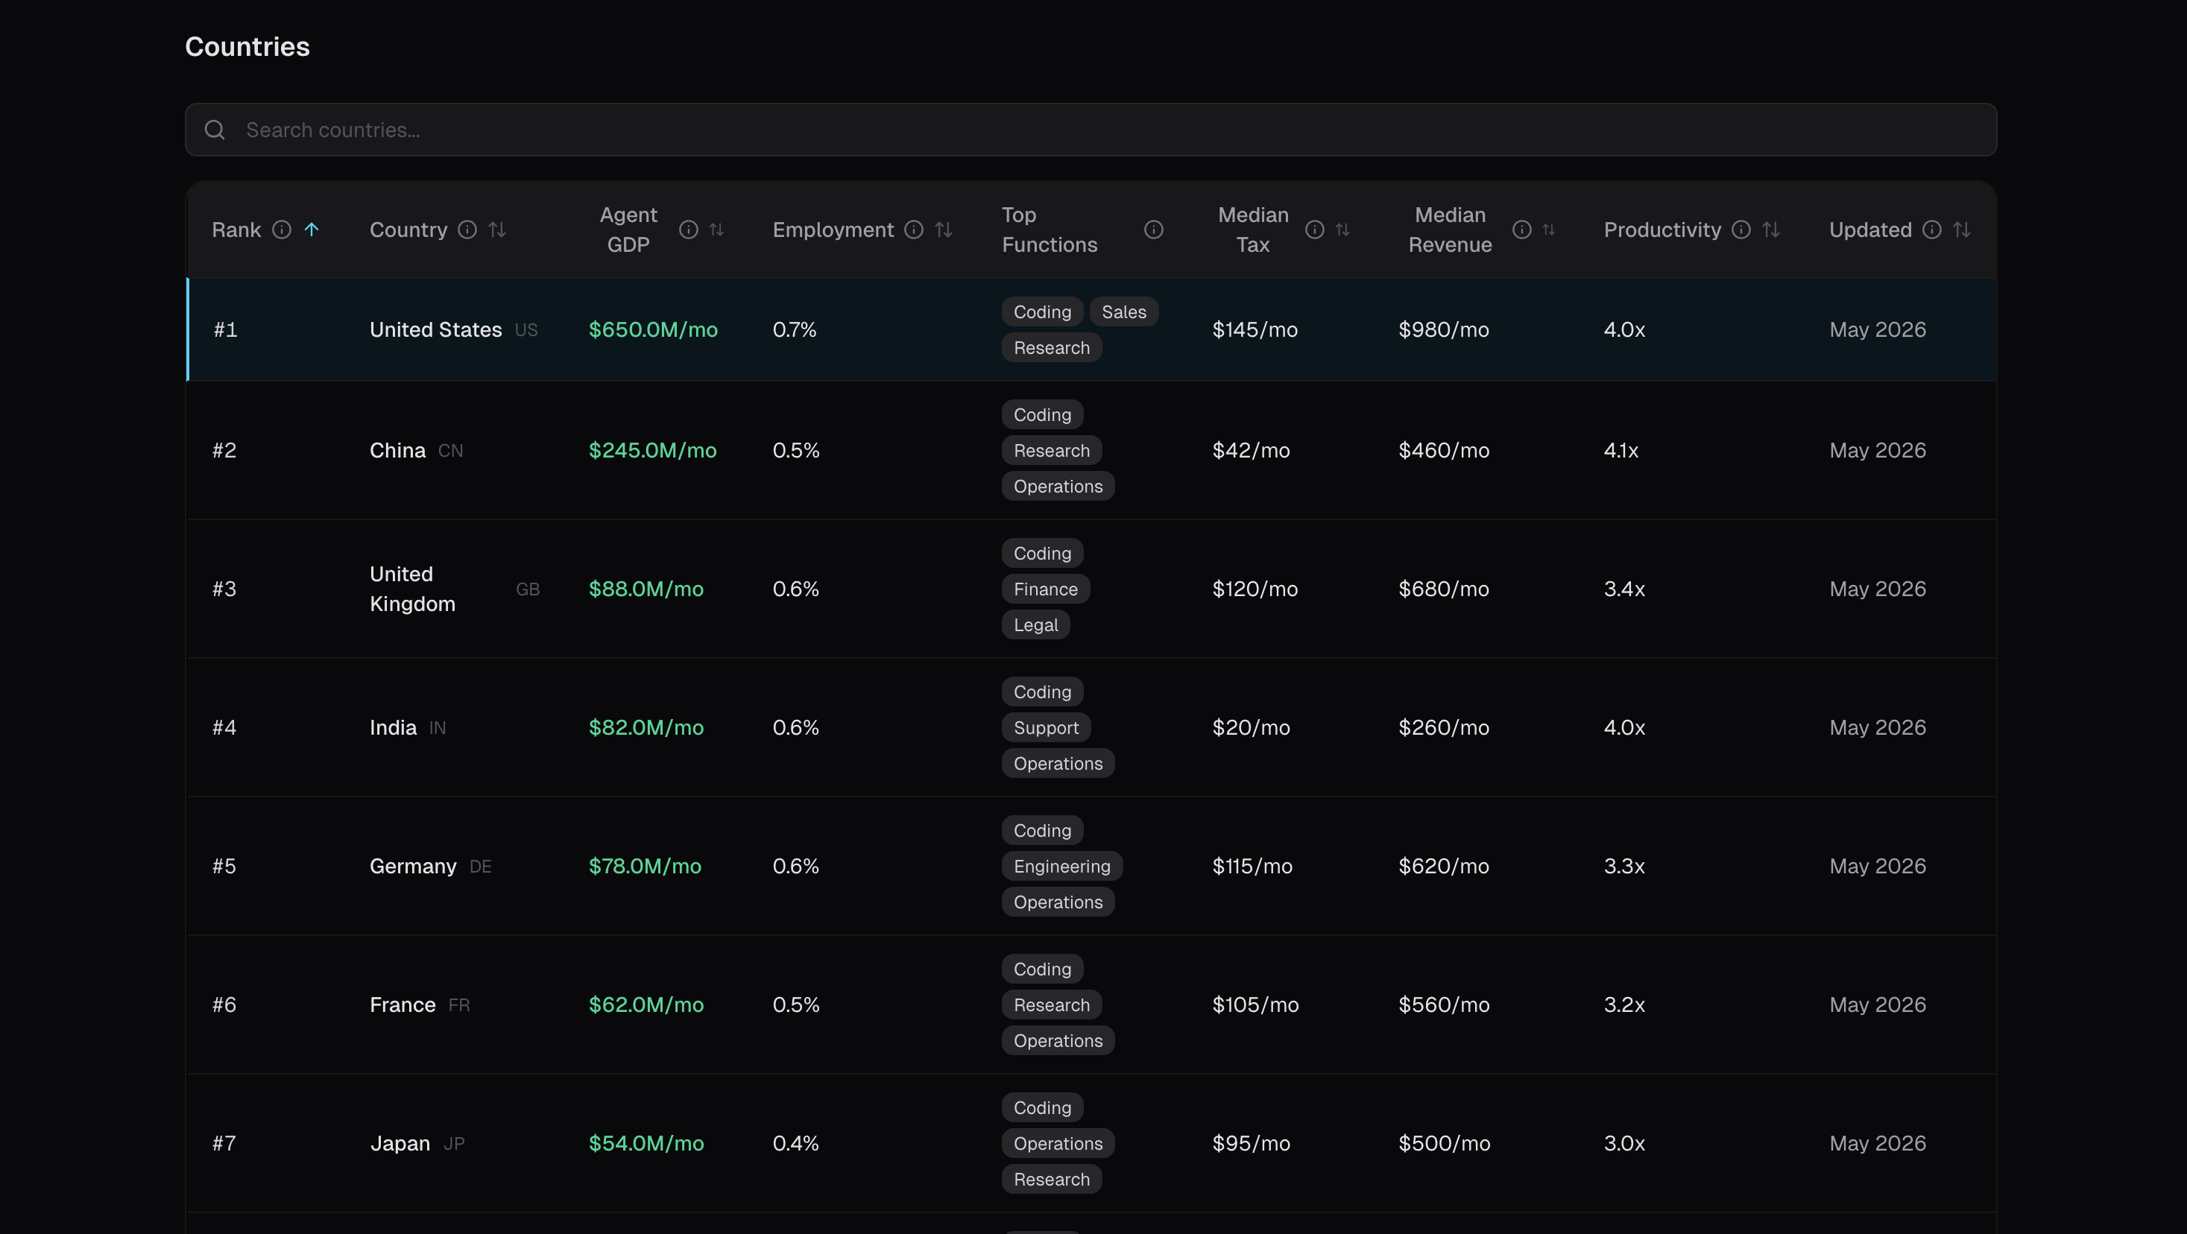Open the Rank column info icon
The width and height of the screenshot is (2187, 1234).
click(x=282, y=230)
